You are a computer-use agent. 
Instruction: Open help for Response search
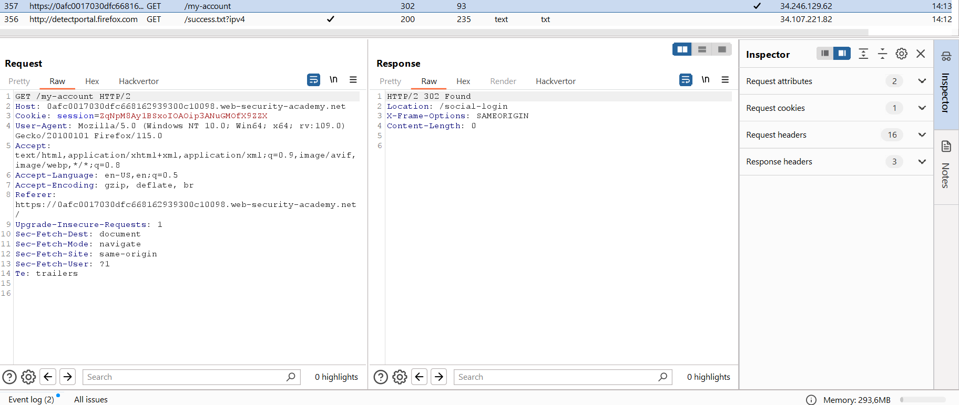[381, 377]
